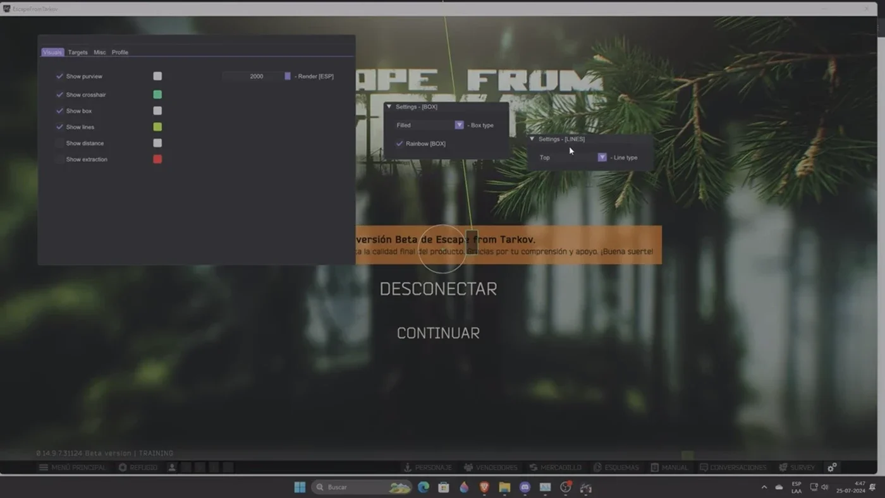This screenshot has width=885, height=498.
Task: Uncheck the Show box option
Action: [x=59, y=111]
